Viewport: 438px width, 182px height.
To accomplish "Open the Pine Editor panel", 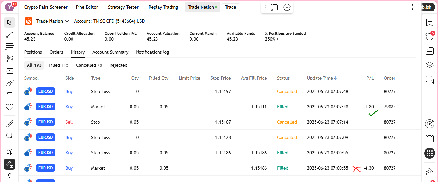I will pyautogui.click(x=87, y=7).
